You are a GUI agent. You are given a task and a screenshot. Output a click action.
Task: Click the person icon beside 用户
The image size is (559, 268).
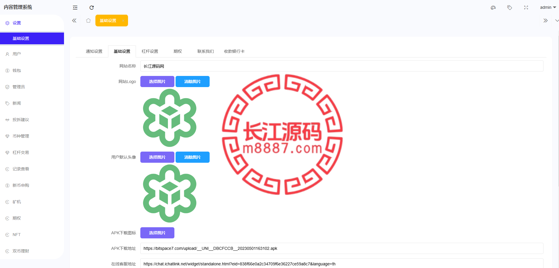(x=7, y=54)
